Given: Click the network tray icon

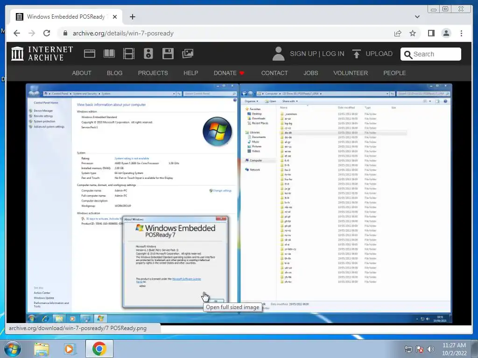Looking at the screenshot, I should pyautogui.click(x=408, y=349).
